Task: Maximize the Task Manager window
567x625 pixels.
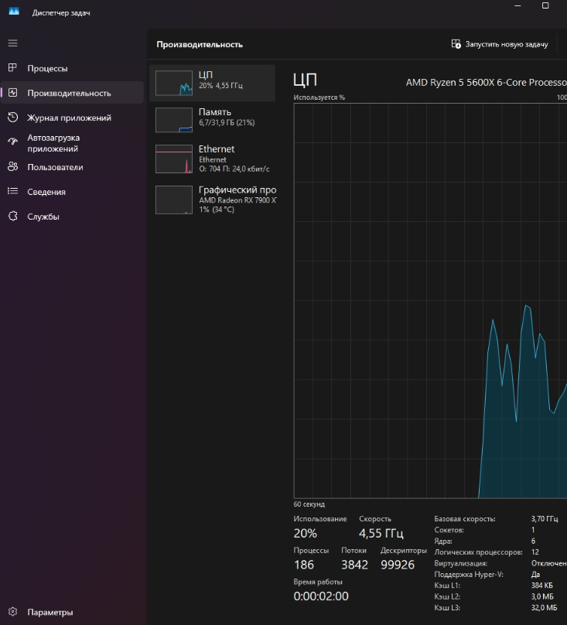Action: (545, 6)
